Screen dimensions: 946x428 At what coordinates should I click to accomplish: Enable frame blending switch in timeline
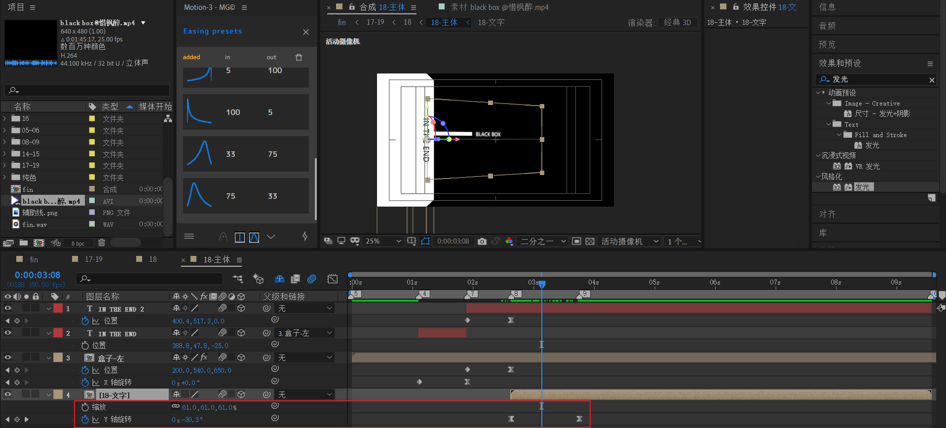(296, 279)
